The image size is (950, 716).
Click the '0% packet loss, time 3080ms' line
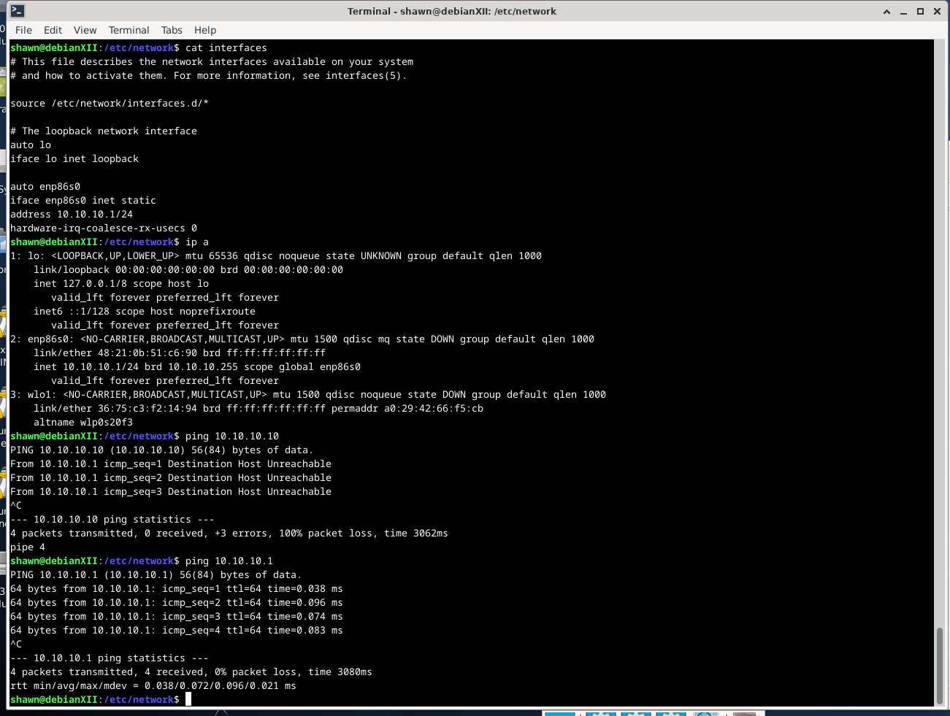tap(191, 672)
